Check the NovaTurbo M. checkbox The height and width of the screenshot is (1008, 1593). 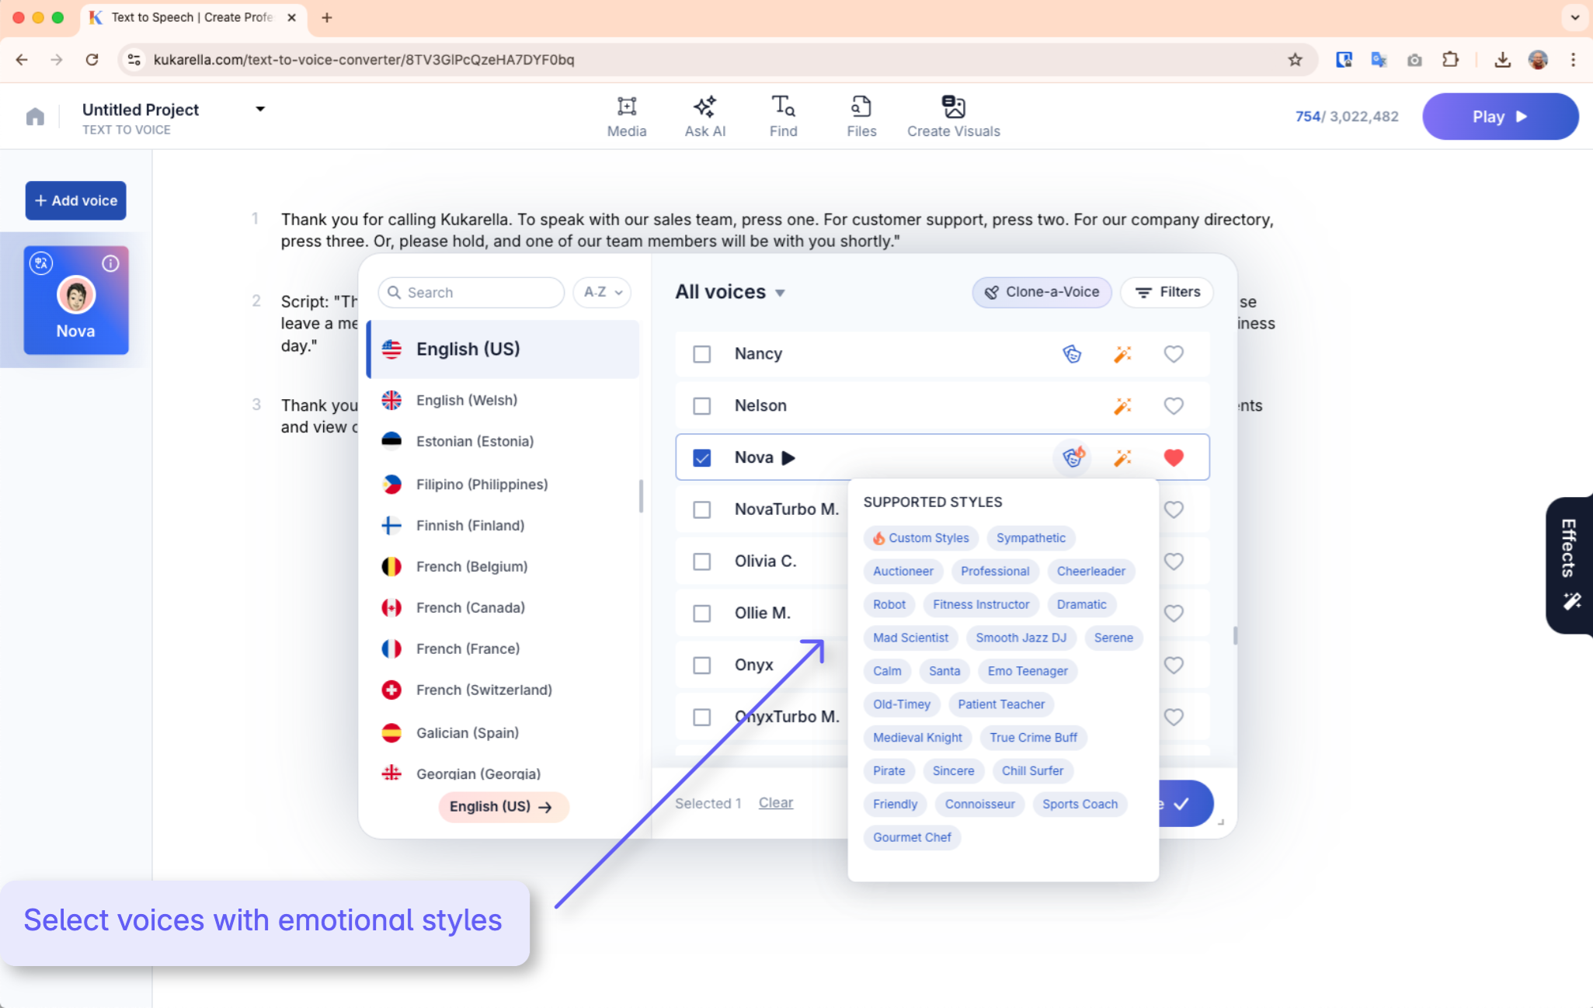tap(702, 509)
